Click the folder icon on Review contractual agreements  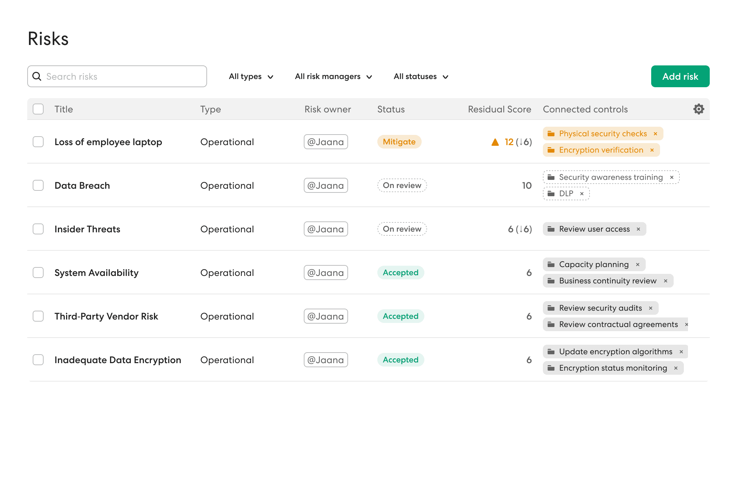551,324
